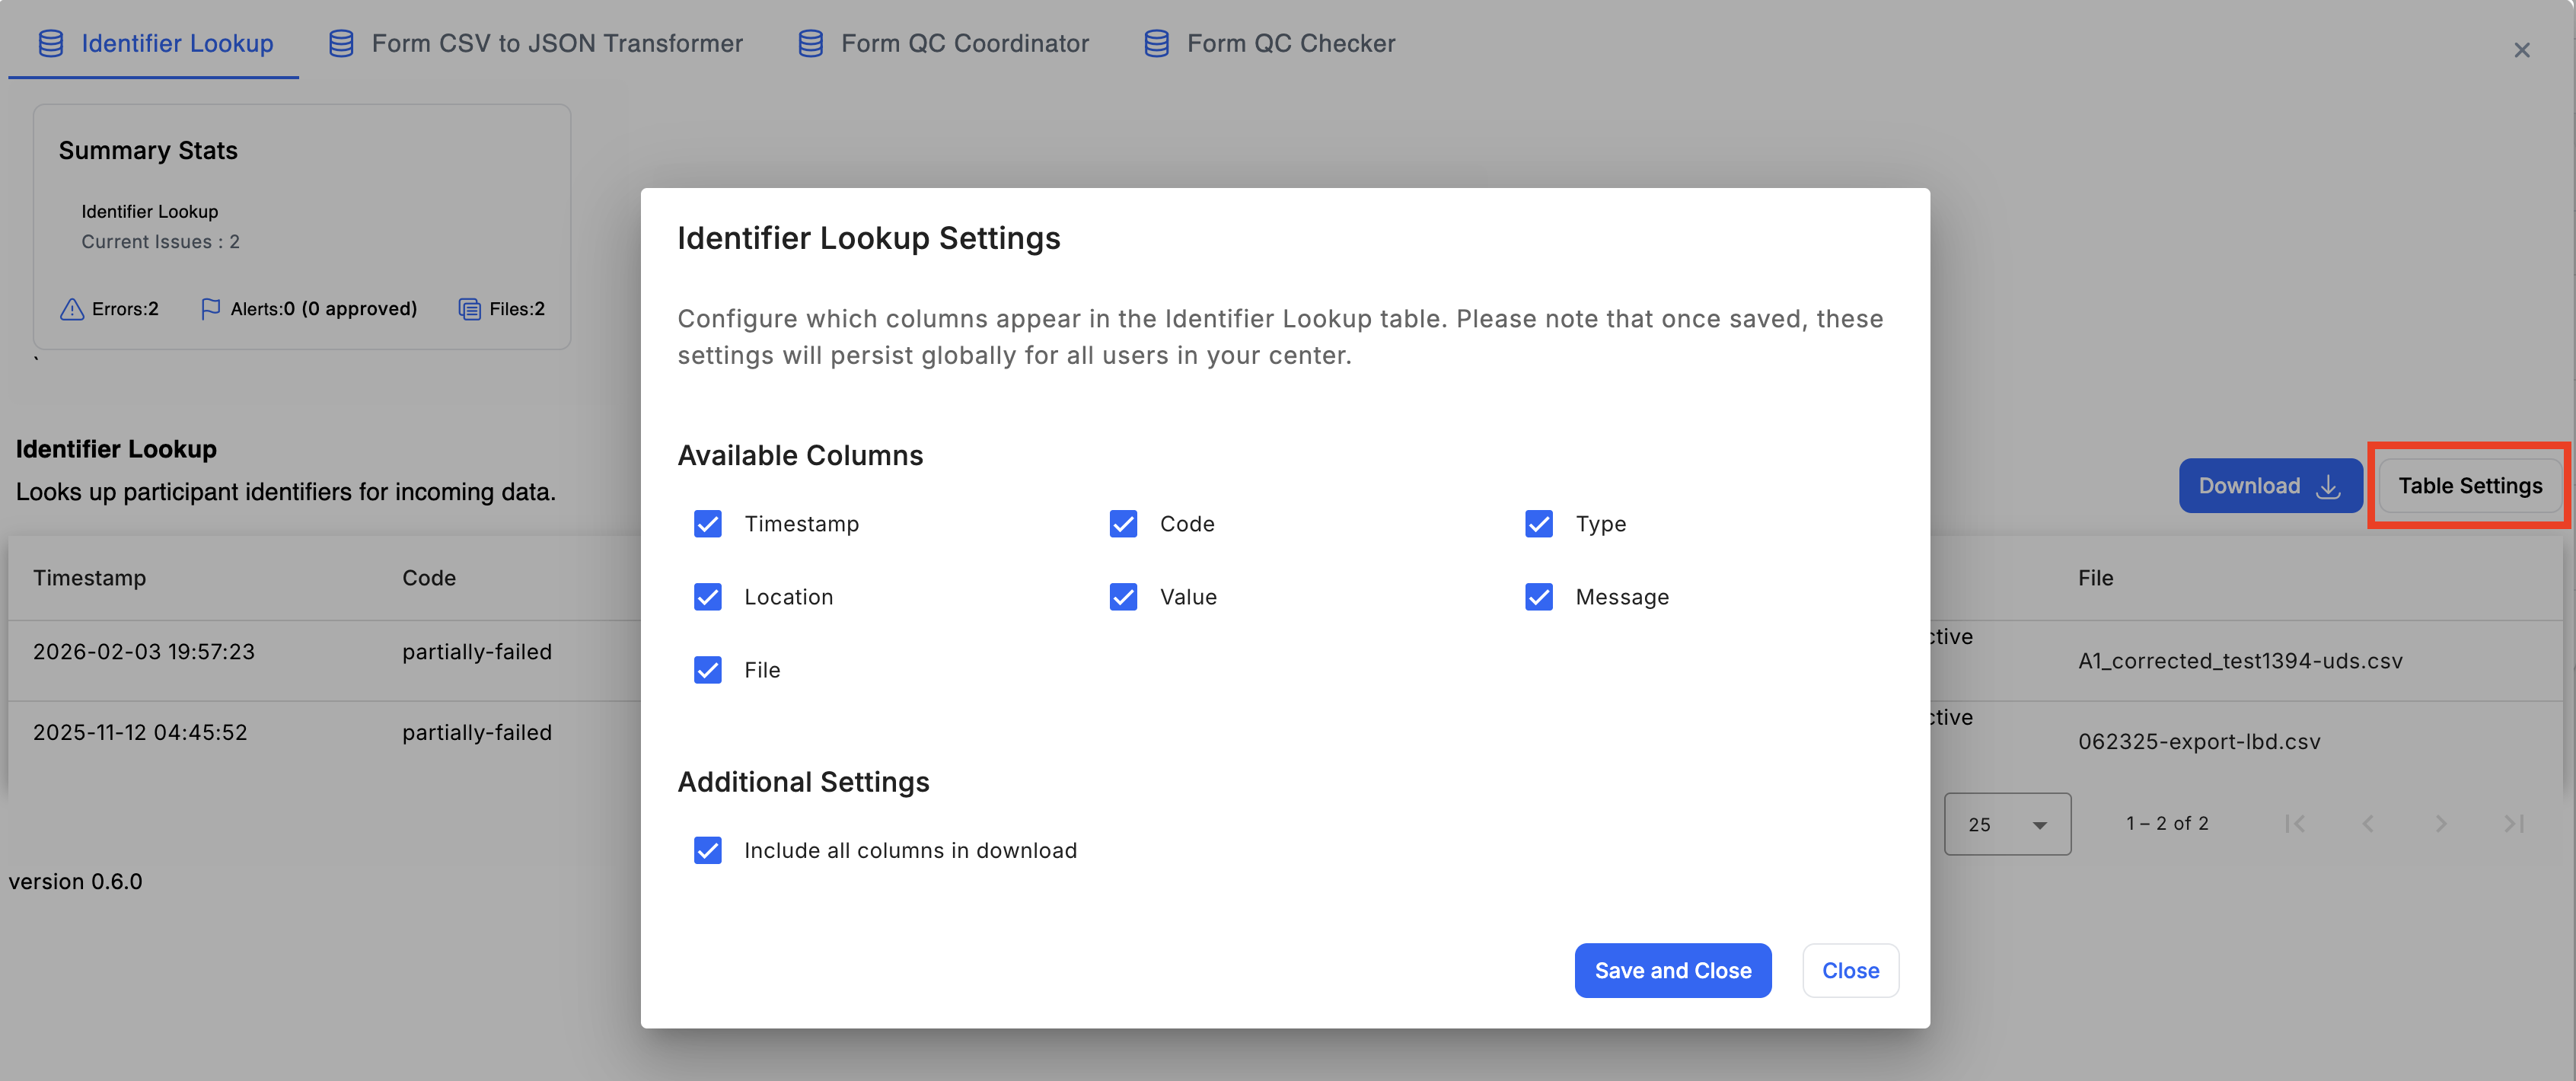Toggle Include all columns in download
The width and height of the screenshot is (2576, 1081).
[x=708, y=850]
